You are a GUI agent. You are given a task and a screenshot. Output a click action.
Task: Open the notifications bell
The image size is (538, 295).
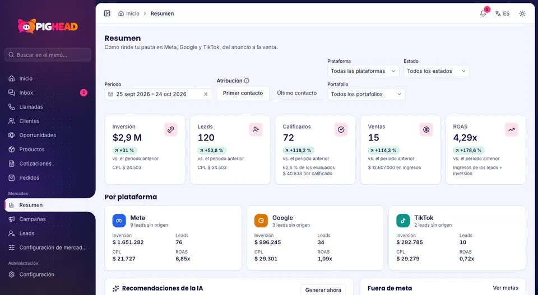[x=483, y=13]
